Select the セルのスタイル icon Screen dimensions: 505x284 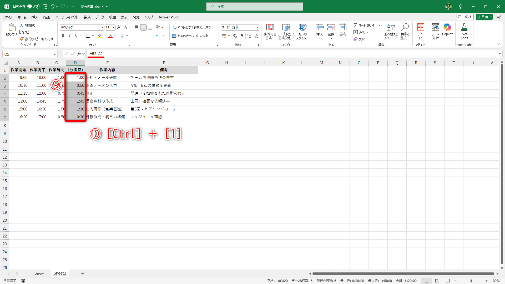(303, 31)
